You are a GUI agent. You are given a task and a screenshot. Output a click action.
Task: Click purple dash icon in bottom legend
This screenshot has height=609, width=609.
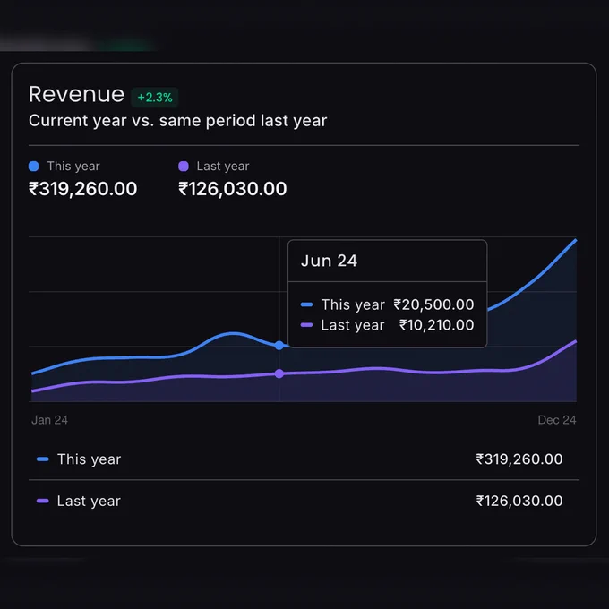pos(43,501)
